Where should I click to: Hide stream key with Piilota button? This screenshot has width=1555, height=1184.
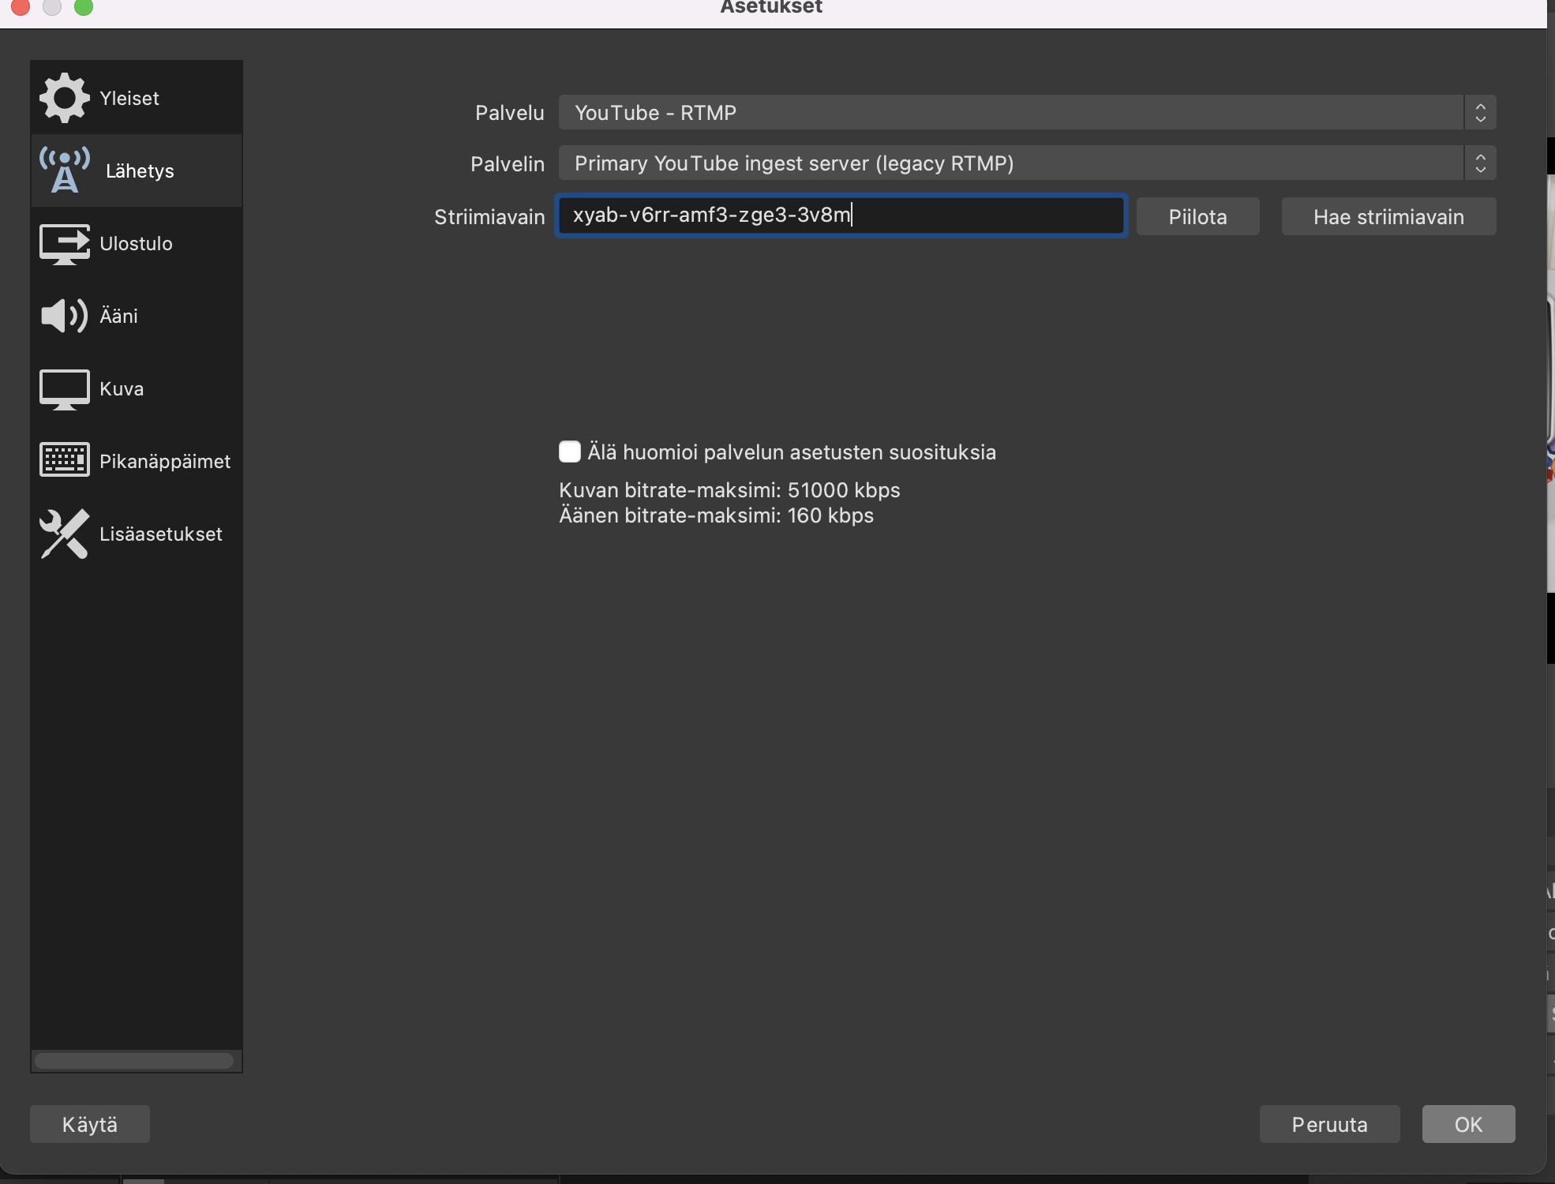1197,217
